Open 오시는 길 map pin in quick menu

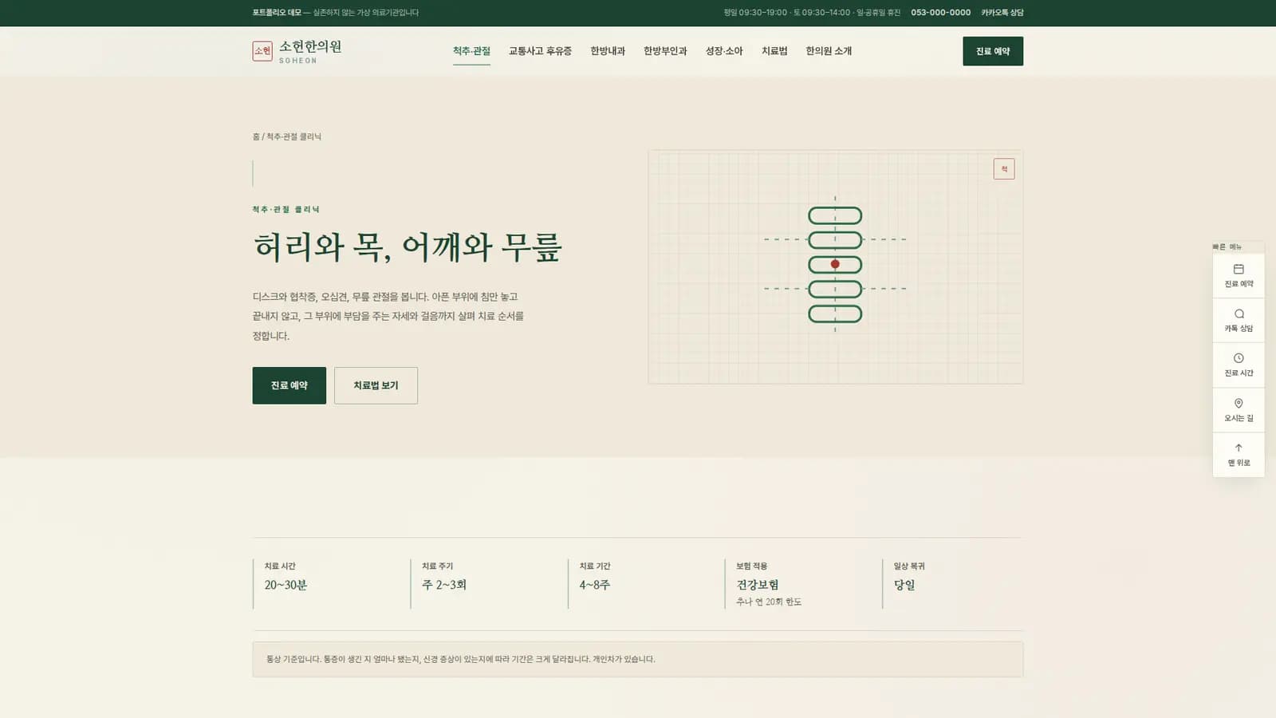1239,403
